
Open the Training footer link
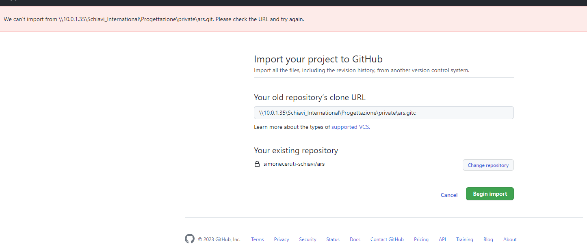[x=464, y=239]
